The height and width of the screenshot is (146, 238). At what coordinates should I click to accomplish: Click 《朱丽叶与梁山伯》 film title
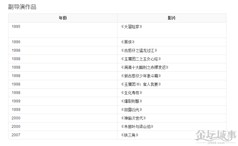point(137,127)
